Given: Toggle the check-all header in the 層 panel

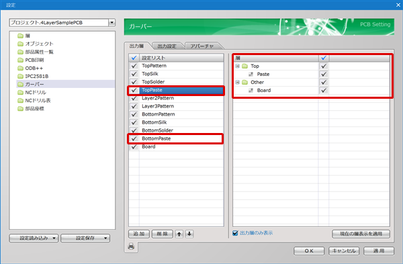Looking at the screenshot, I should click(x=324, y=58).
